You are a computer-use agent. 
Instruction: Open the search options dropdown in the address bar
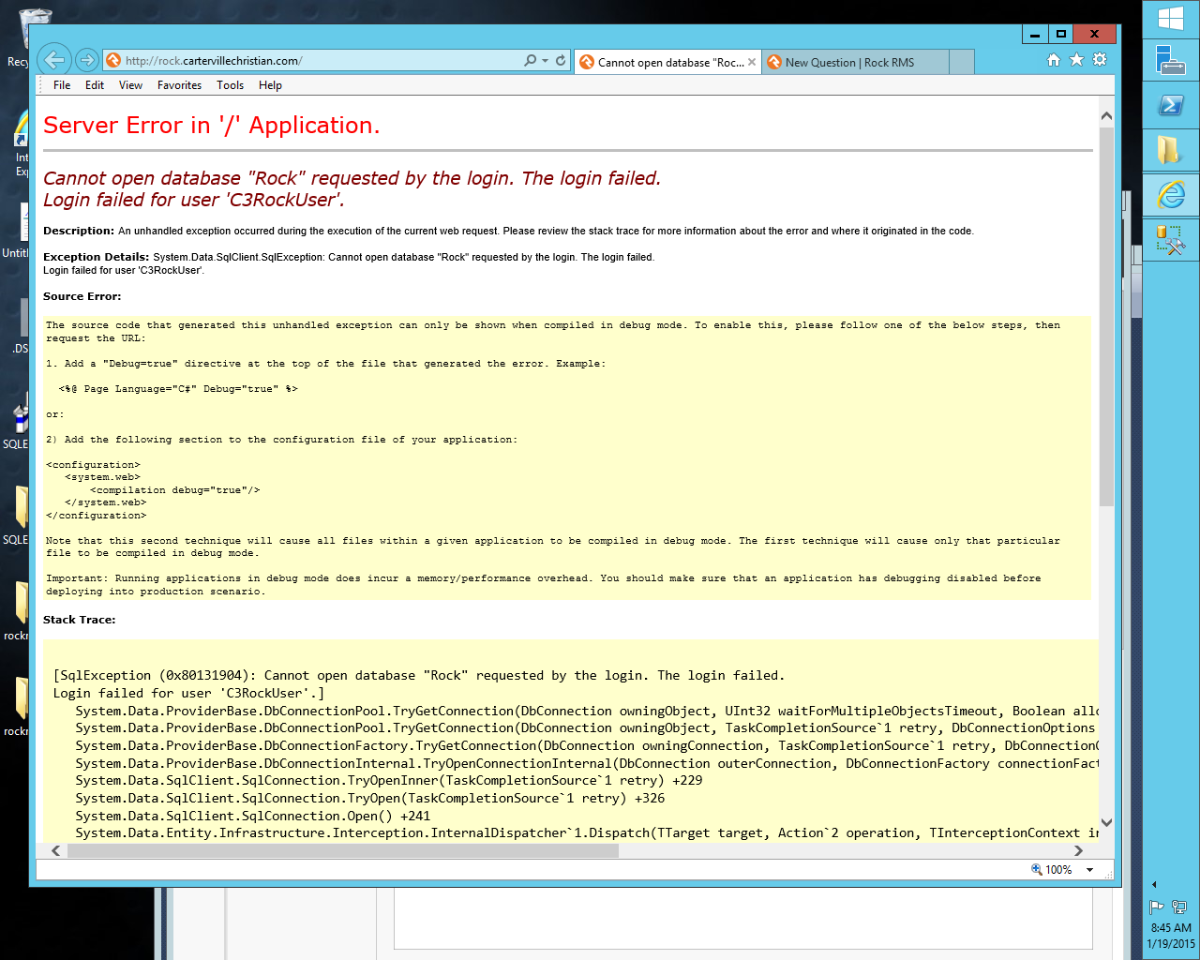[x=531, y=59]
